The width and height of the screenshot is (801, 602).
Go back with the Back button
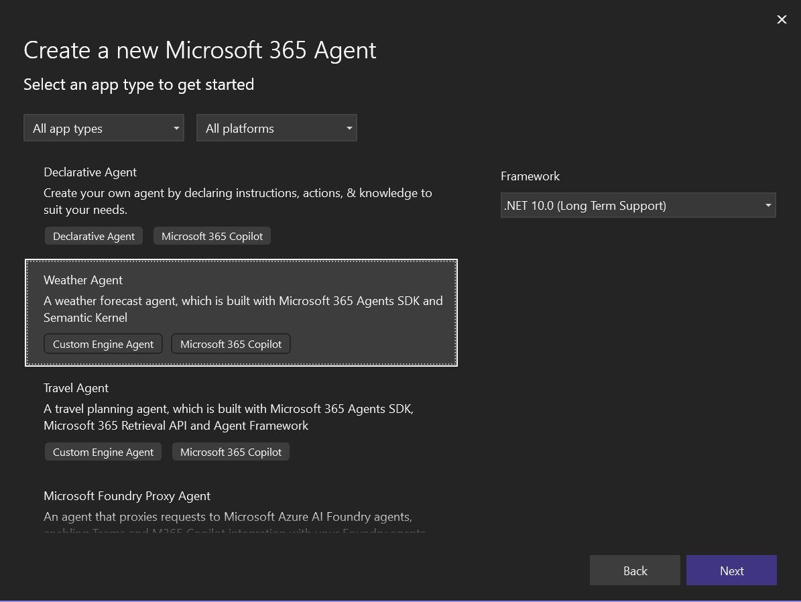click(x=635, y=570)
